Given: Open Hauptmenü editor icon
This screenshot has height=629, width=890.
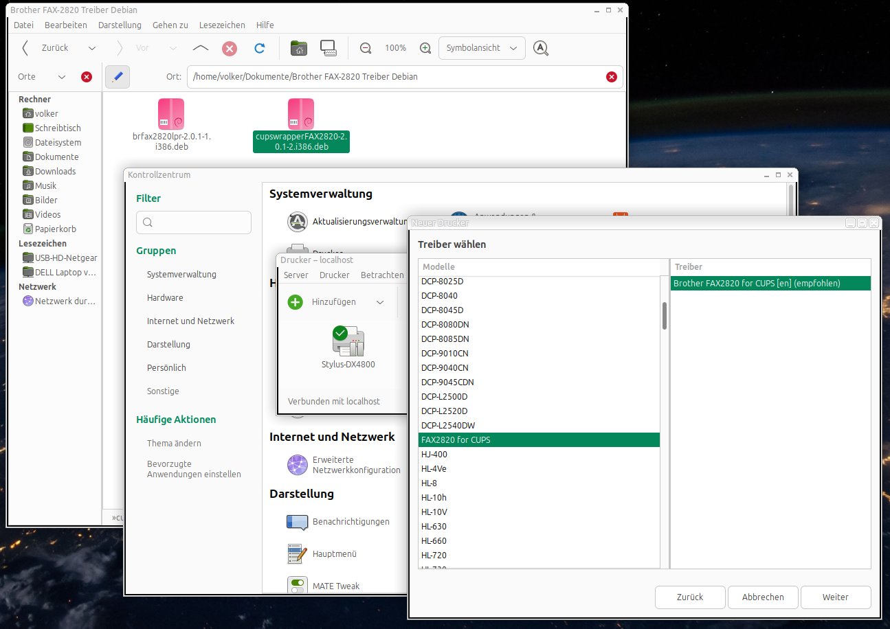Looking at the screenshot, I should click(297, 553).
